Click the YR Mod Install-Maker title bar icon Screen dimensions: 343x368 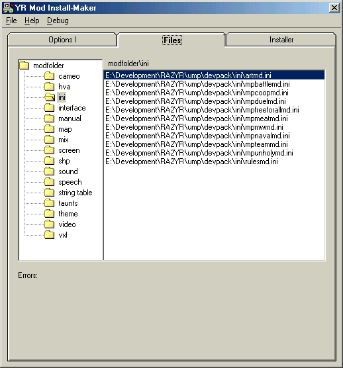[x=9, y=8]
